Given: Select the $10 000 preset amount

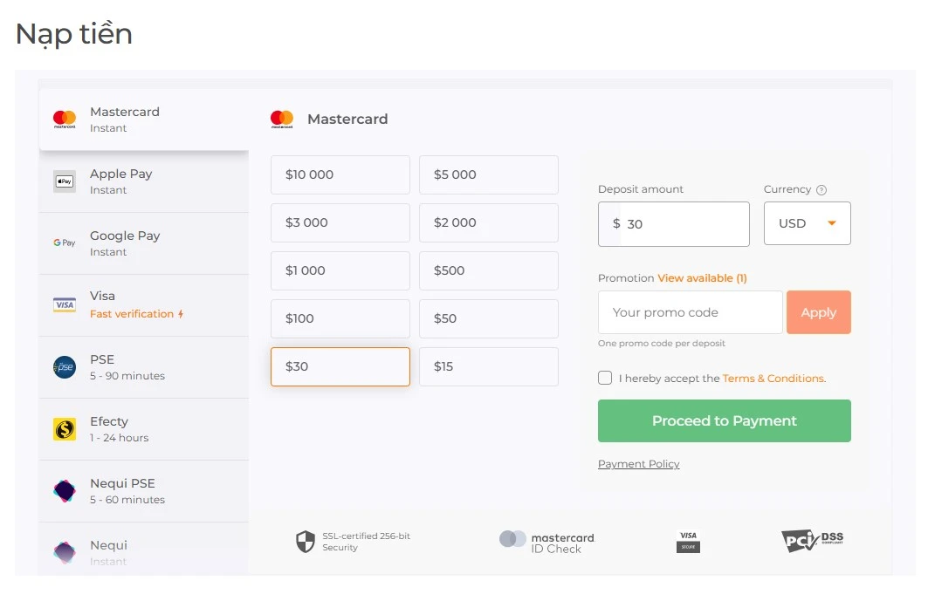Looking at the screenshot, I should pos(340,174).
